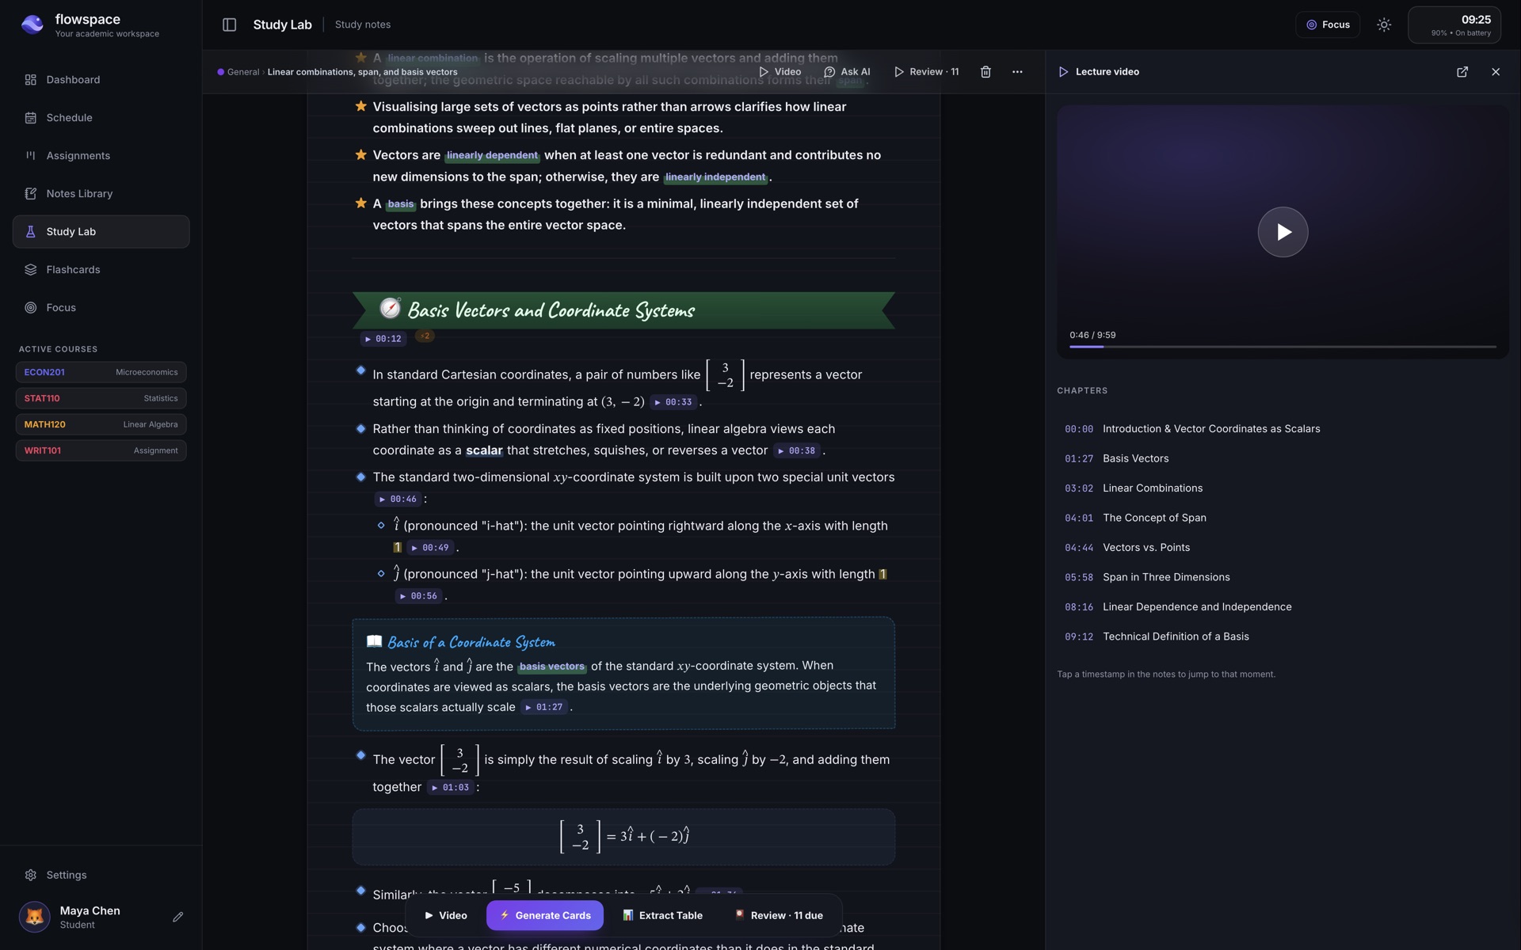1521x950 pixels.
Task: Jump to The Concept of Span chapter
Action: [x=1283, y=518]
